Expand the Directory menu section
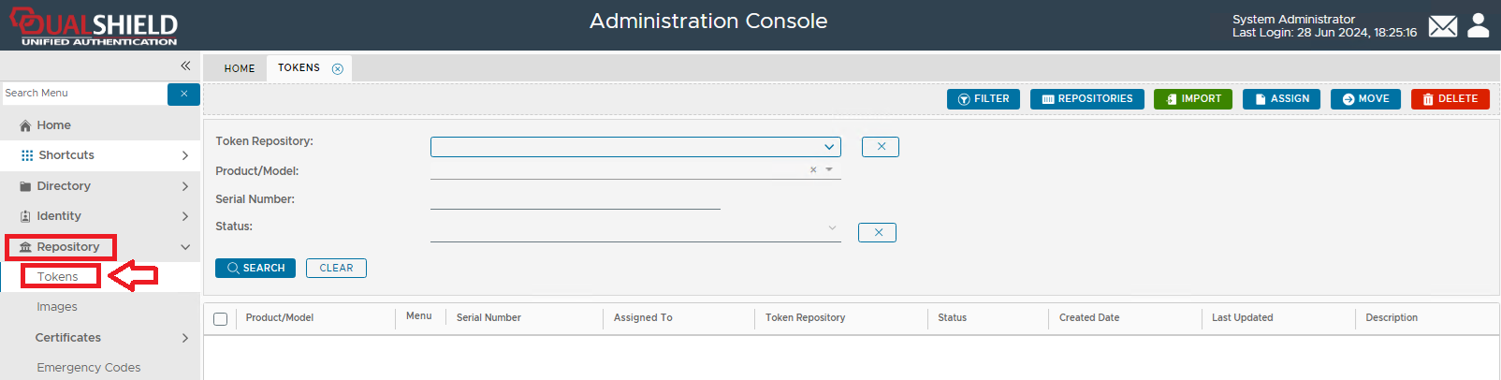This screenshot has height=380, width=1501. (x=101, y=186)
